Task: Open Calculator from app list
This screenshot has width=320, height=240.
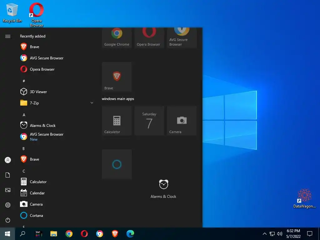Action: (57, 182)
